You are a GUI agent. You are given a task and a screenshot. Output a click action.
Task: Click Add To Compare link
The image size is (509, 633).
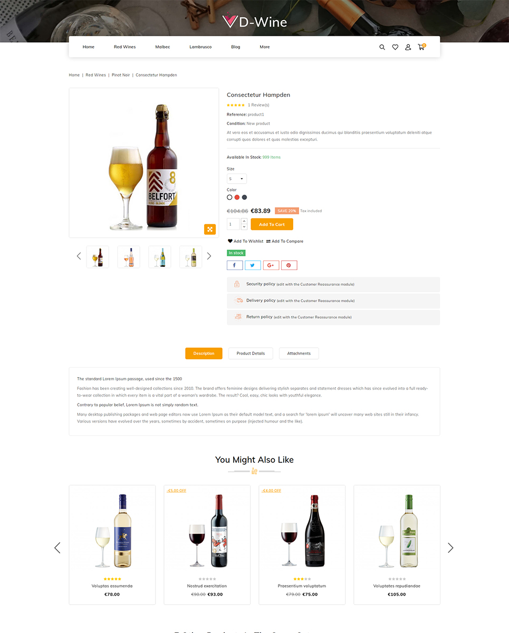285,241
